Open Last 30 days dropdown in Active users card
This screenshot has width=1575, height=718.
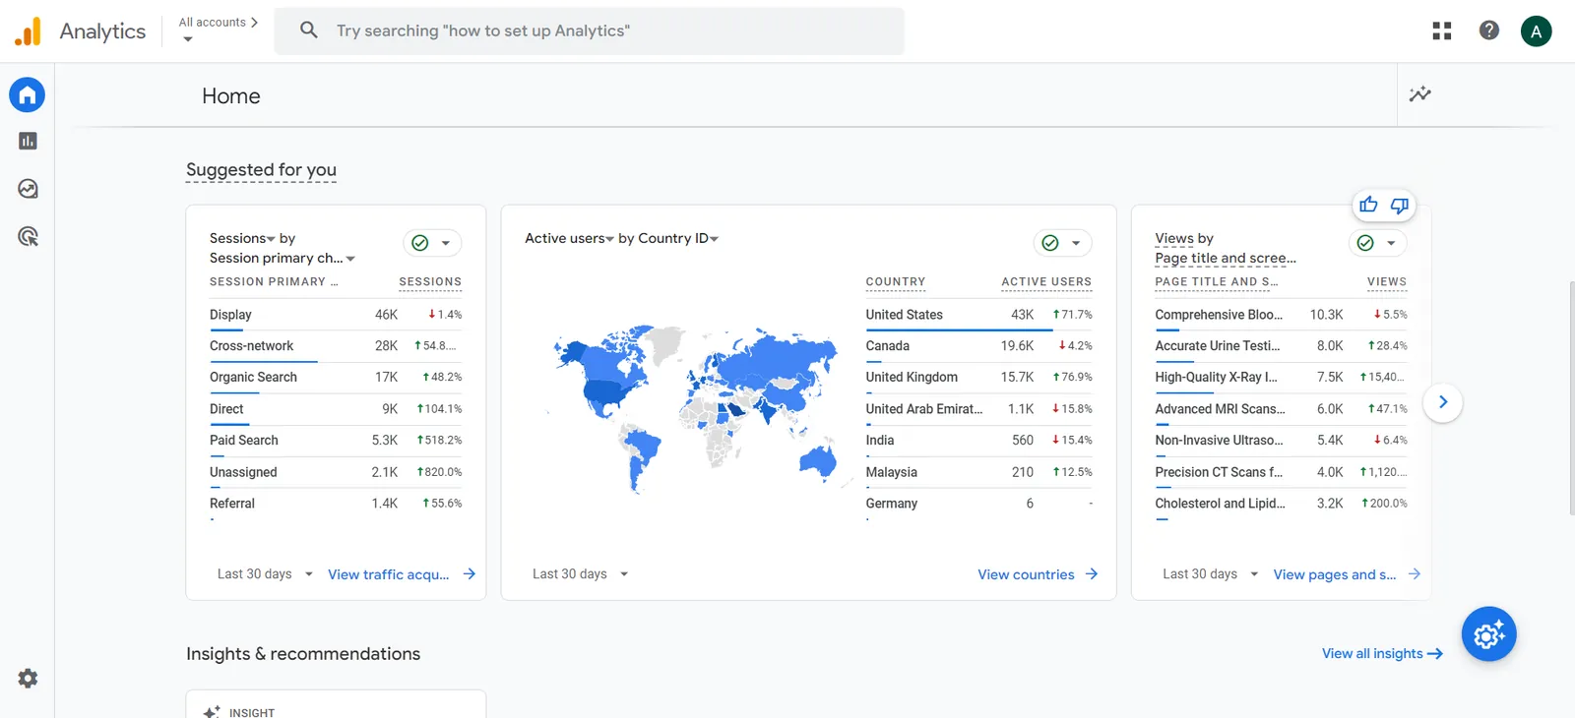580,574
